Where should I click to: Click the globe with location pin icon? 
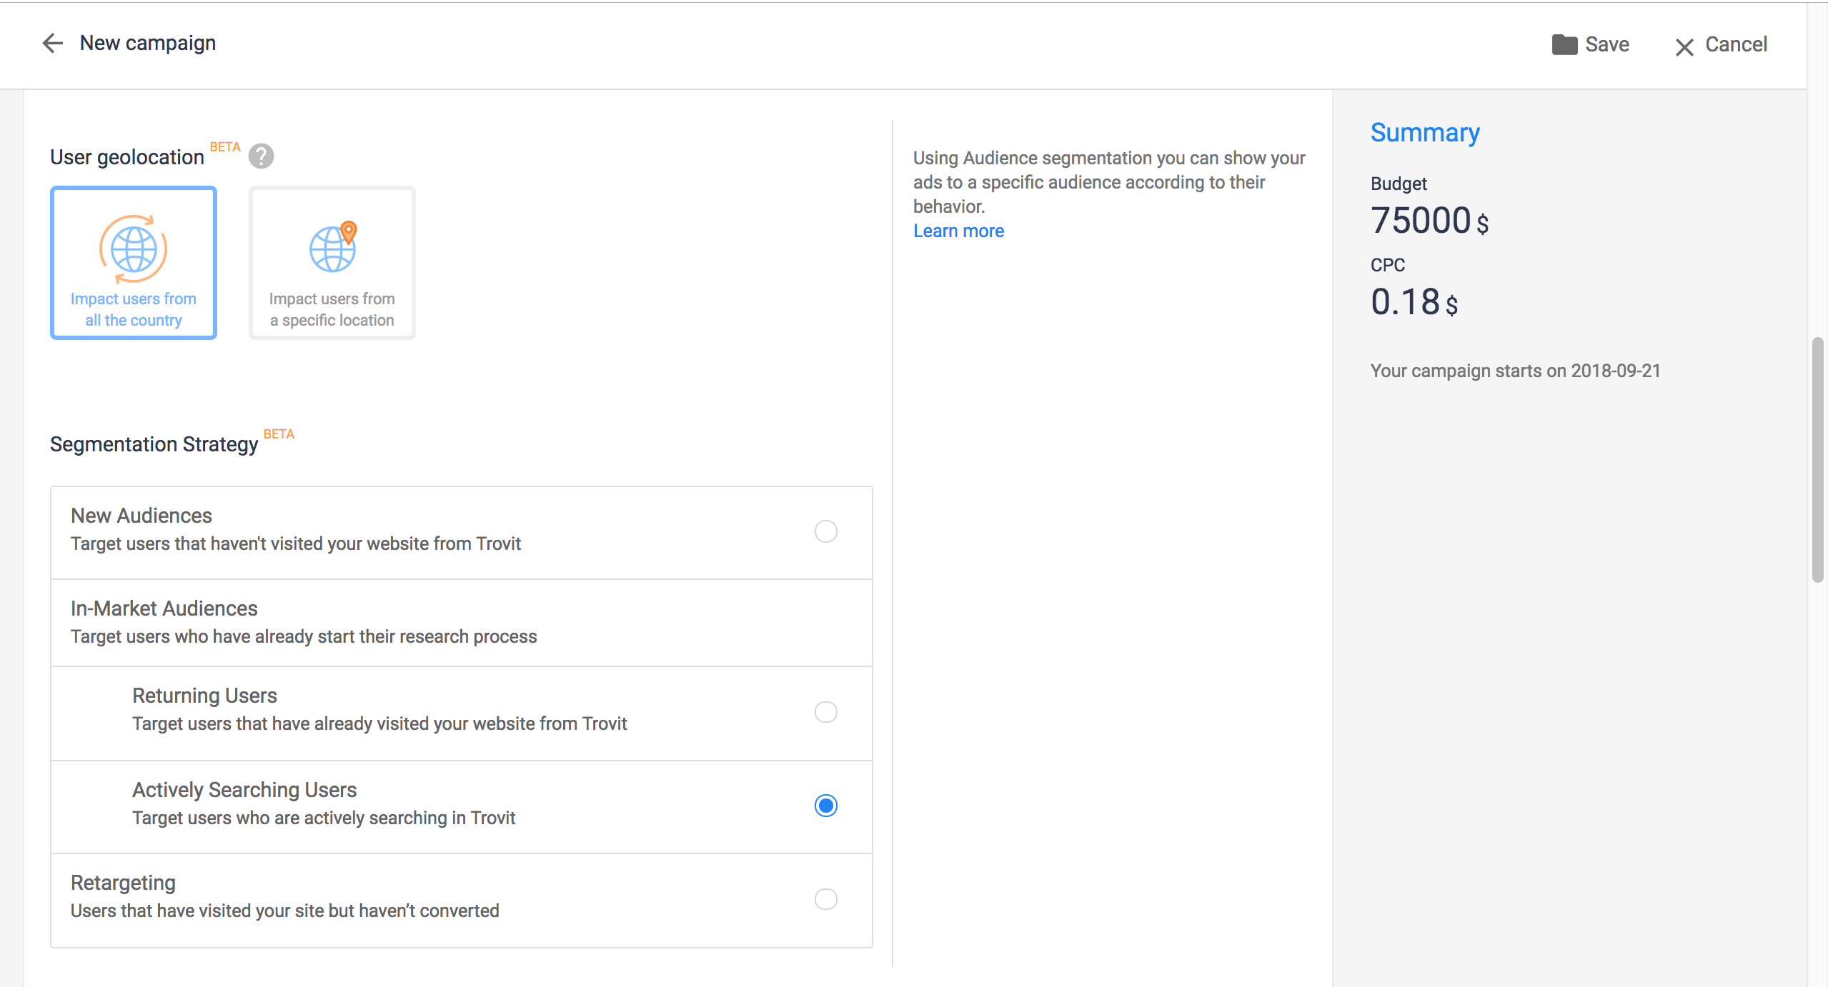pyautogui.click(x=333, y=247)
